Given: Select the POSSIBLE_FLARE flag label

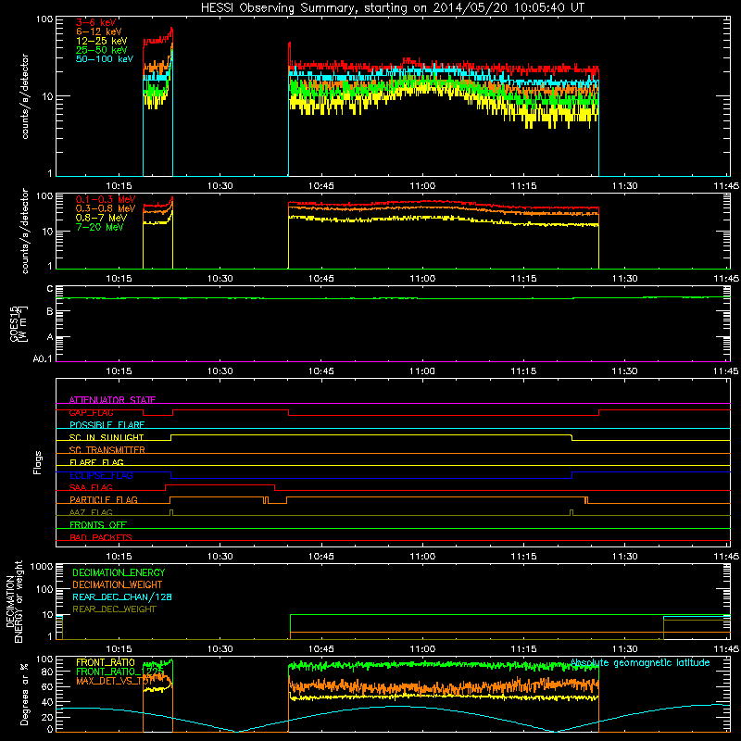Looking at the screenshot, I should point(107,425).
